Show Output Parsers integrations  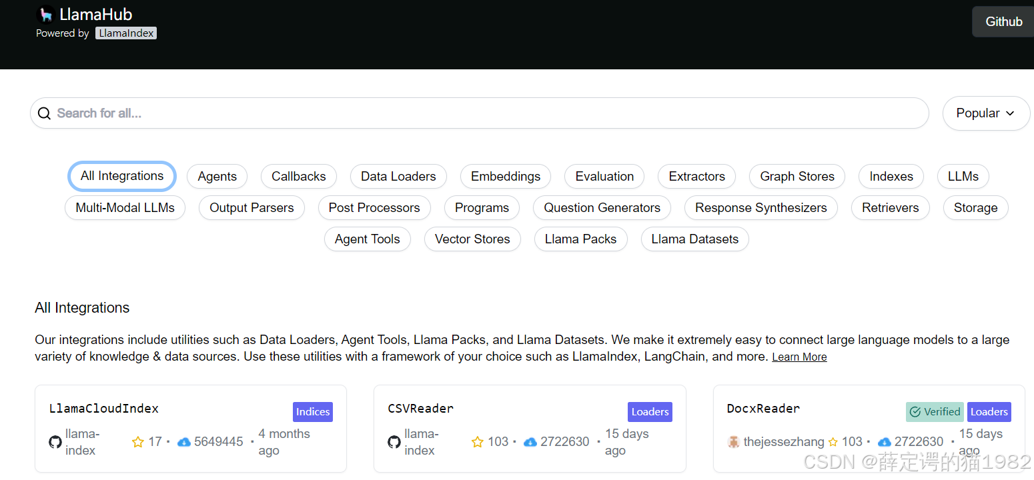[x=251, y=208]
